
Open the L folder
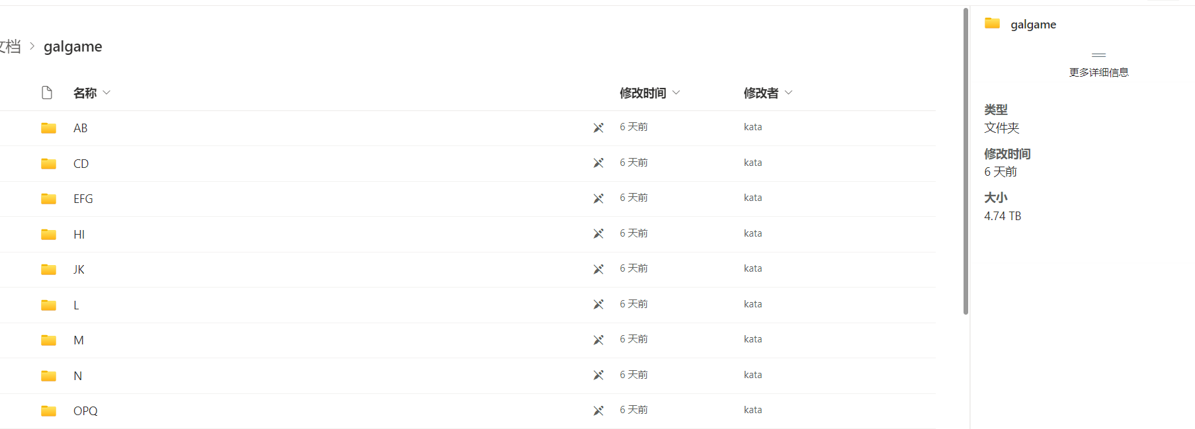[x=76, y=305]
